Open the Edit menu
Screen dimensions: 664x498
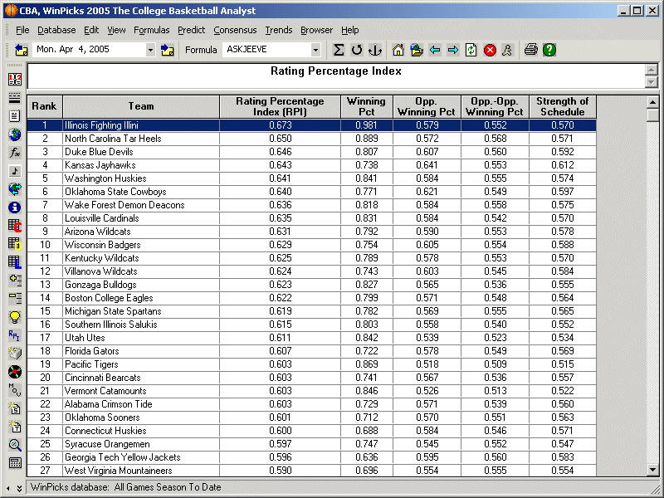coord(91,30)
